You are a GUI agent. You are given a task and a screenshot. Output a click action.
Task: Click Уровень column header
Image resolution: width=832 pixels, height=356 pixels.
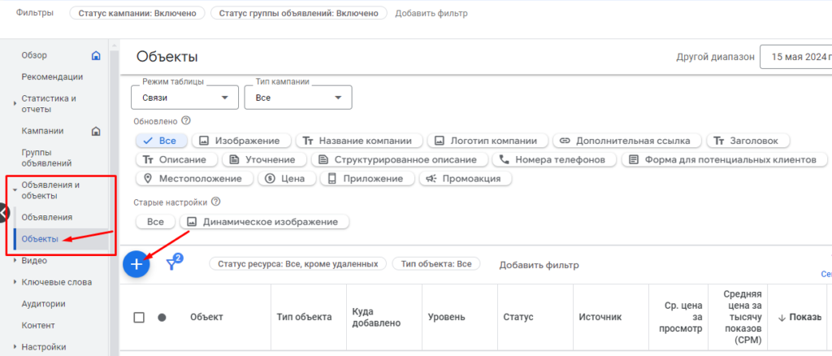[446, 317]
